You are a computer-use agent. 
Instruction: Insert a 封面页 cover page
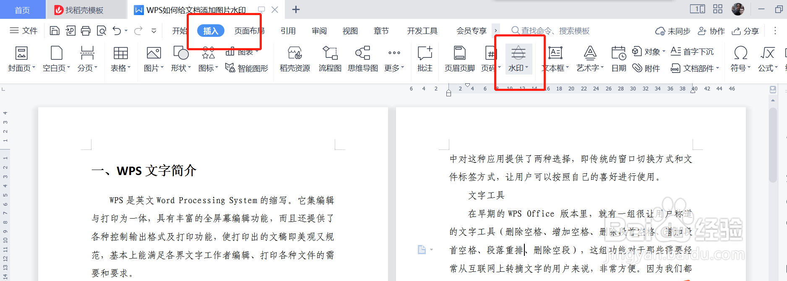click(21, 59)
